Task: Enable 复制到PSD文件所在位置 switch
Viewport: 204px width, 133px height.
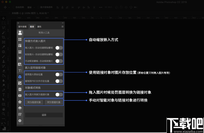Action: 59,81
